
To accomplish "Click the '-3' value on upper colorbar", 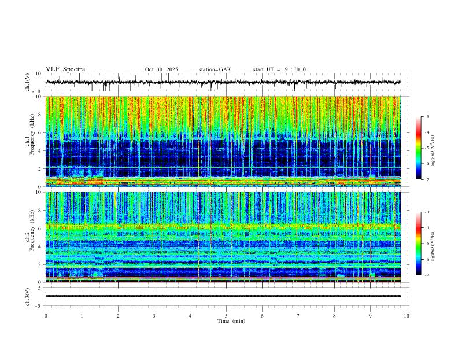I will 427,116.
